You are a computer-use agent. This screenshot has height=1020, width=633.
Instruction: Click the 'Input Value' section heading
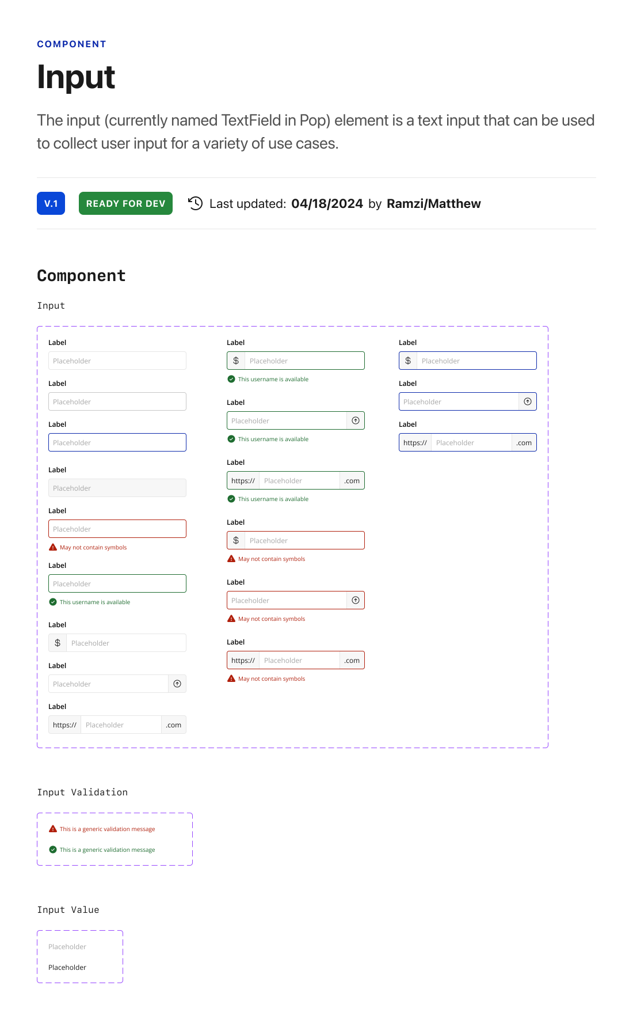click(x=68, y=909)
